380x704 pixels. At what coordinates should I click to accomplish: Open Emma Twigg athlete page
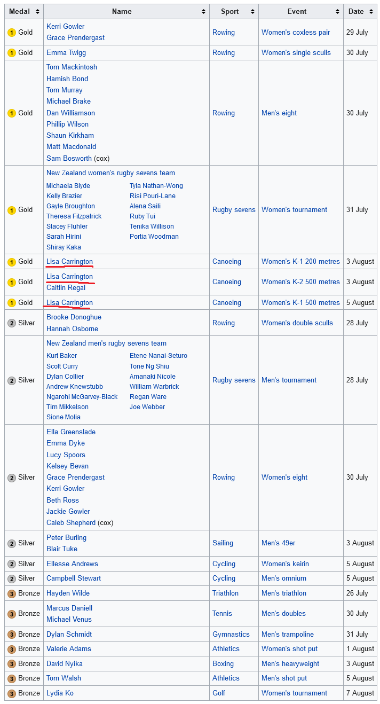[66, 52]
